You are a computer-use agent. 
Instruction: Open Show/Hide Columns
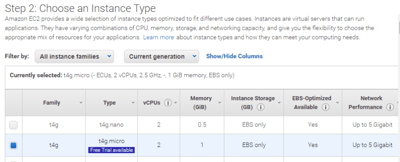coord(234,56)
